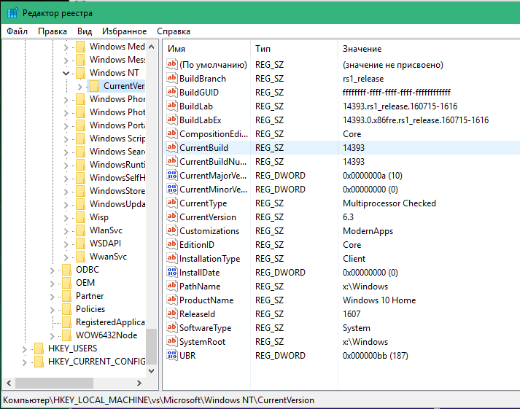Expand the ODBC key
This screenshot has height=409, width=520.
click(x=52, y=270)
